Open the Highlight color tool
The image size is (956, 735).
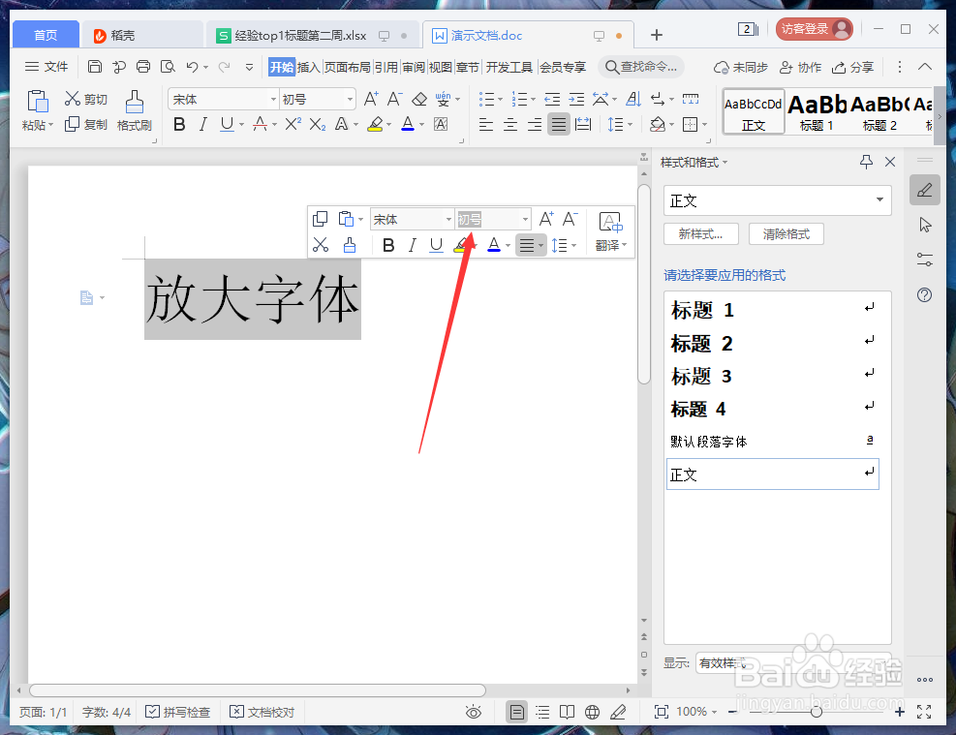coord(377,124)
